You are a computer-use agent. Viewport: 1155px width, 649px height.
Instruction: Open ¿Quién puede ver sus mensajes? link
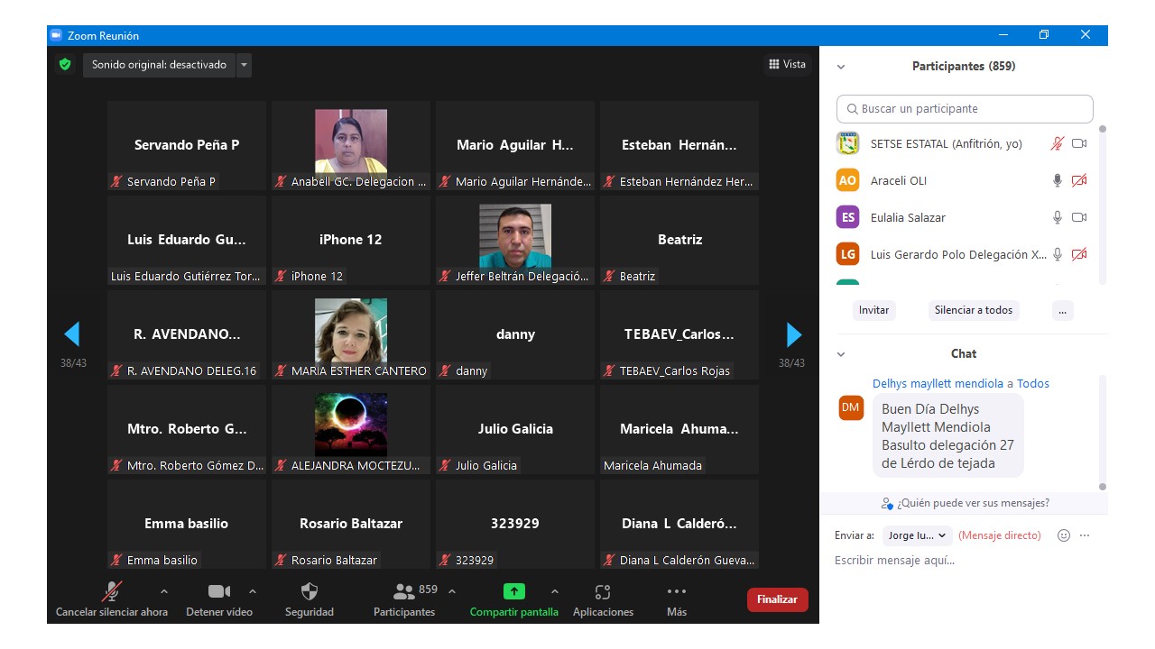point(966,503)
